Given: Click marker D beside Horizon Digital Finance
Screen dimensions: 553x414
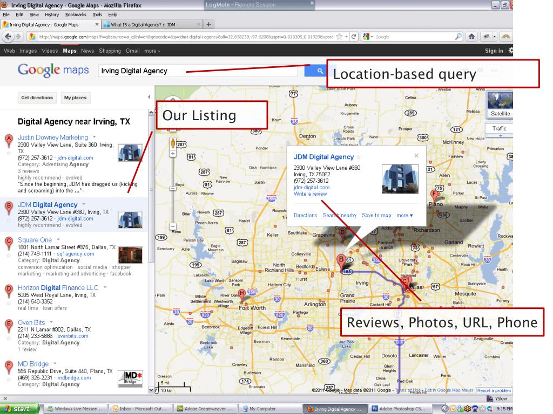Looking at the screenshot, I should tap(9, 291).
